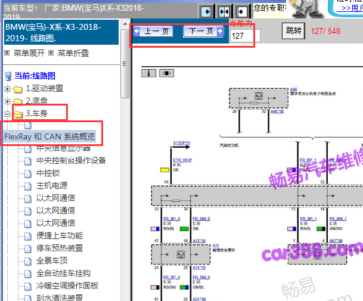Select FlexRay 和 CAN 系统概览 entry

pyautogui.click(x=49, y=136)
